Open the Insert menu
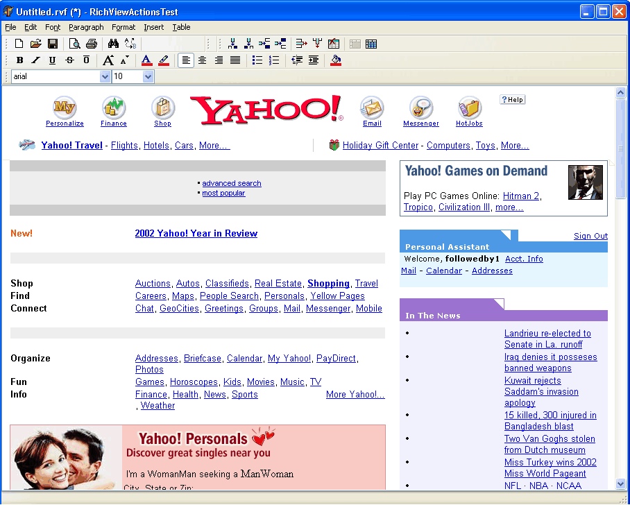Viewport: 630px width, 505px height. [154, 27]
